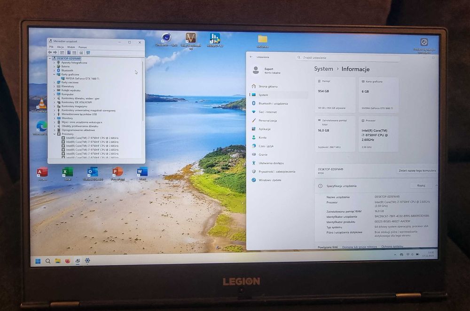The image size is (470, 311).
Task: Expand Aparaty fotograficzne node
Action: click(54, 63)
